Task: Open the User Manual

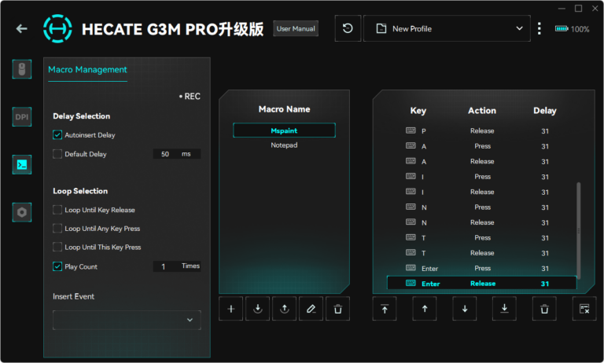Action: click(x=296, y=28)
